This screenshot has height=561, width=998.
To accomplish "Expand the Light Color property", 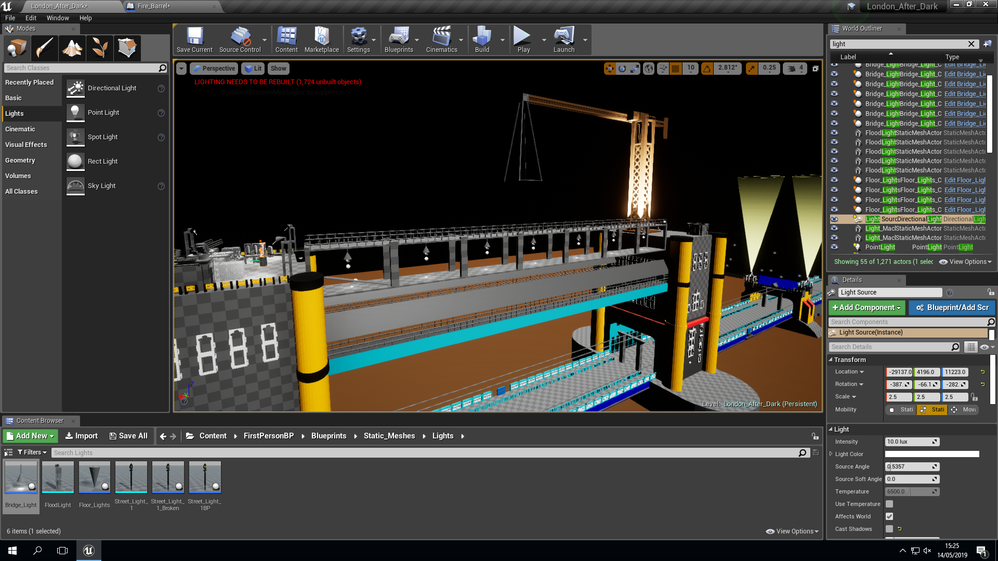I will pos(831,454).
